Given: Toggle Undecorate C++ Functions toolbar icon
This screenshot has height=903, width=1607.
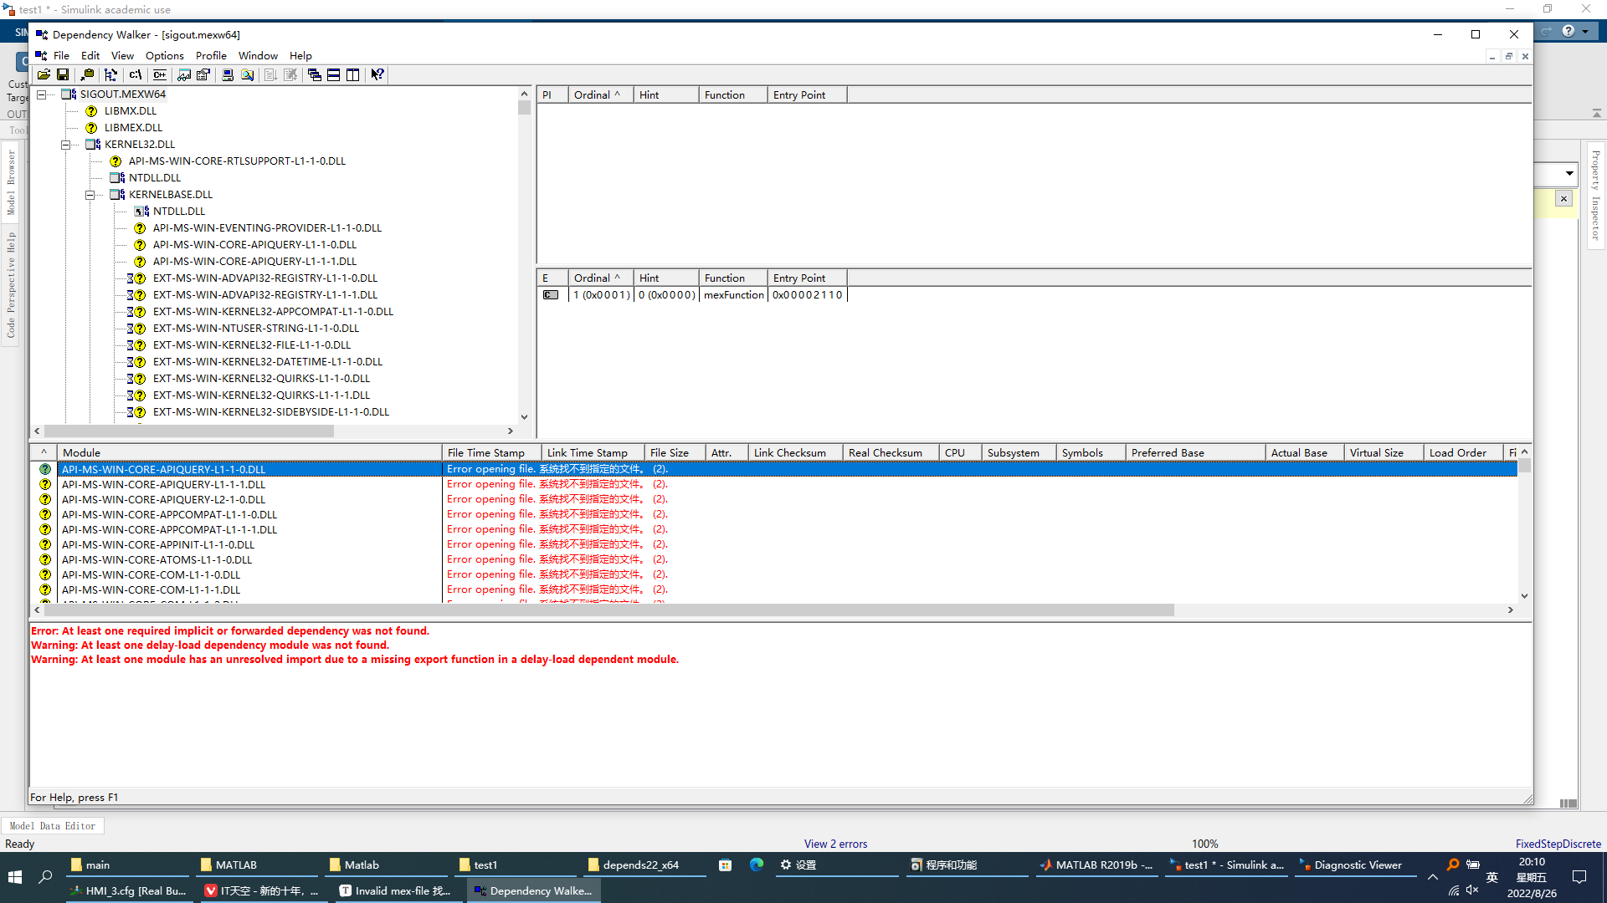Looking at the screenshot, I should click(x=160, y=75).
